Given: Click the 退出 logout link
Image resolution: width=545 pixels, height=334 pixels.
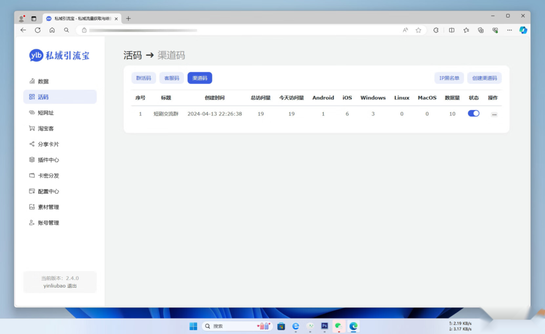Looking at the screenshot, I should pyautogui.click(x=72, y=286).
